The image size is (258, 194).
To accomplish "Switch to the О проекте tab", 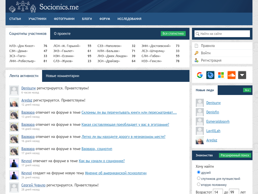I will pos(62,34).
